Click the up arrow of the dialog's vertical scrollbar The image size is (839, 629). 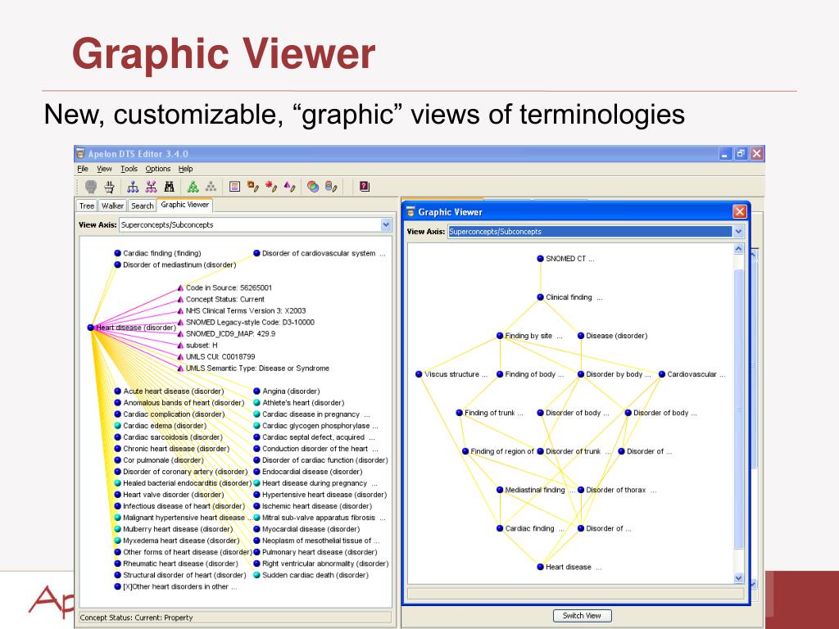738,249
